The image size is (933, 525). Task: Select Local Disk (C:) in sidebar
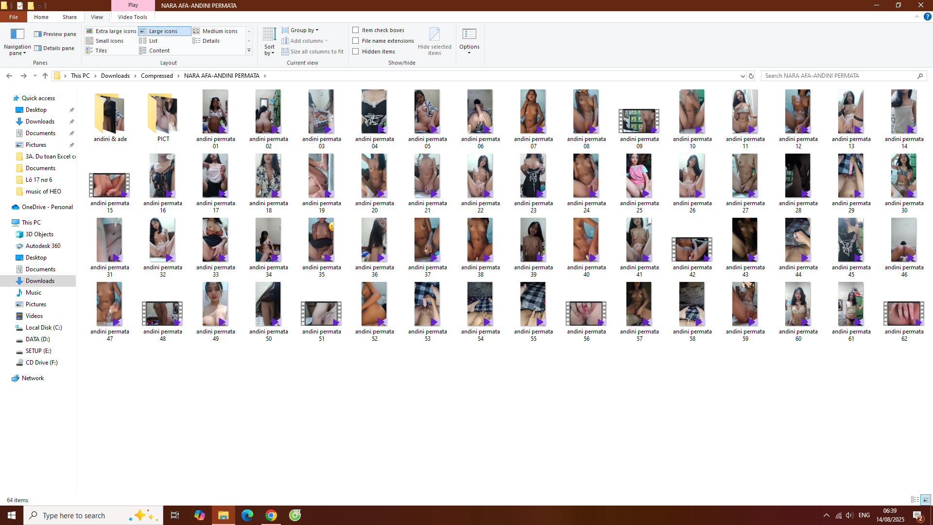(43, 328)
